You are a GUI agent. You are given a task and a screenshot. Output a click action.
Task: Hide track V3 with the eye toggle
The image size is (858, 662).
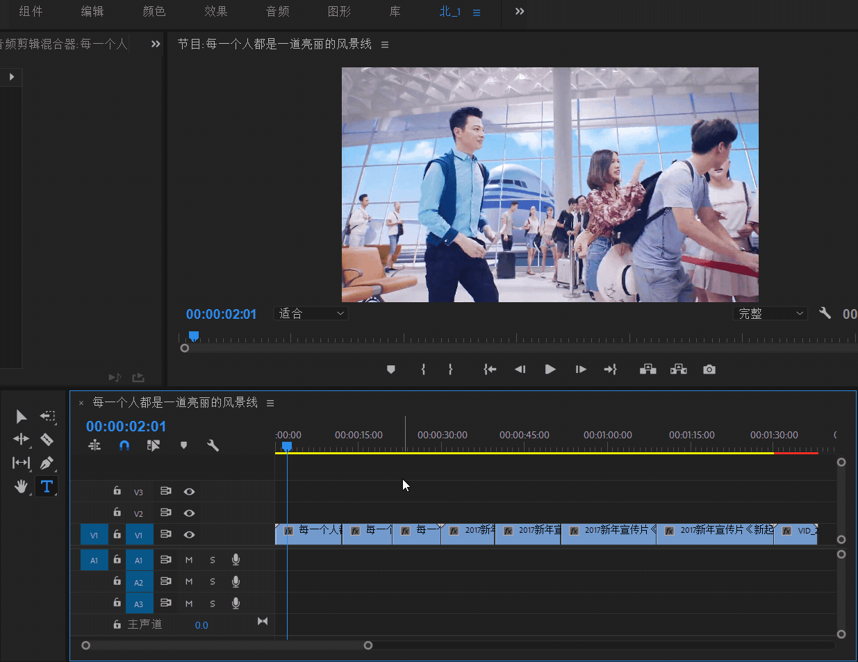click(x=189, y=492)
